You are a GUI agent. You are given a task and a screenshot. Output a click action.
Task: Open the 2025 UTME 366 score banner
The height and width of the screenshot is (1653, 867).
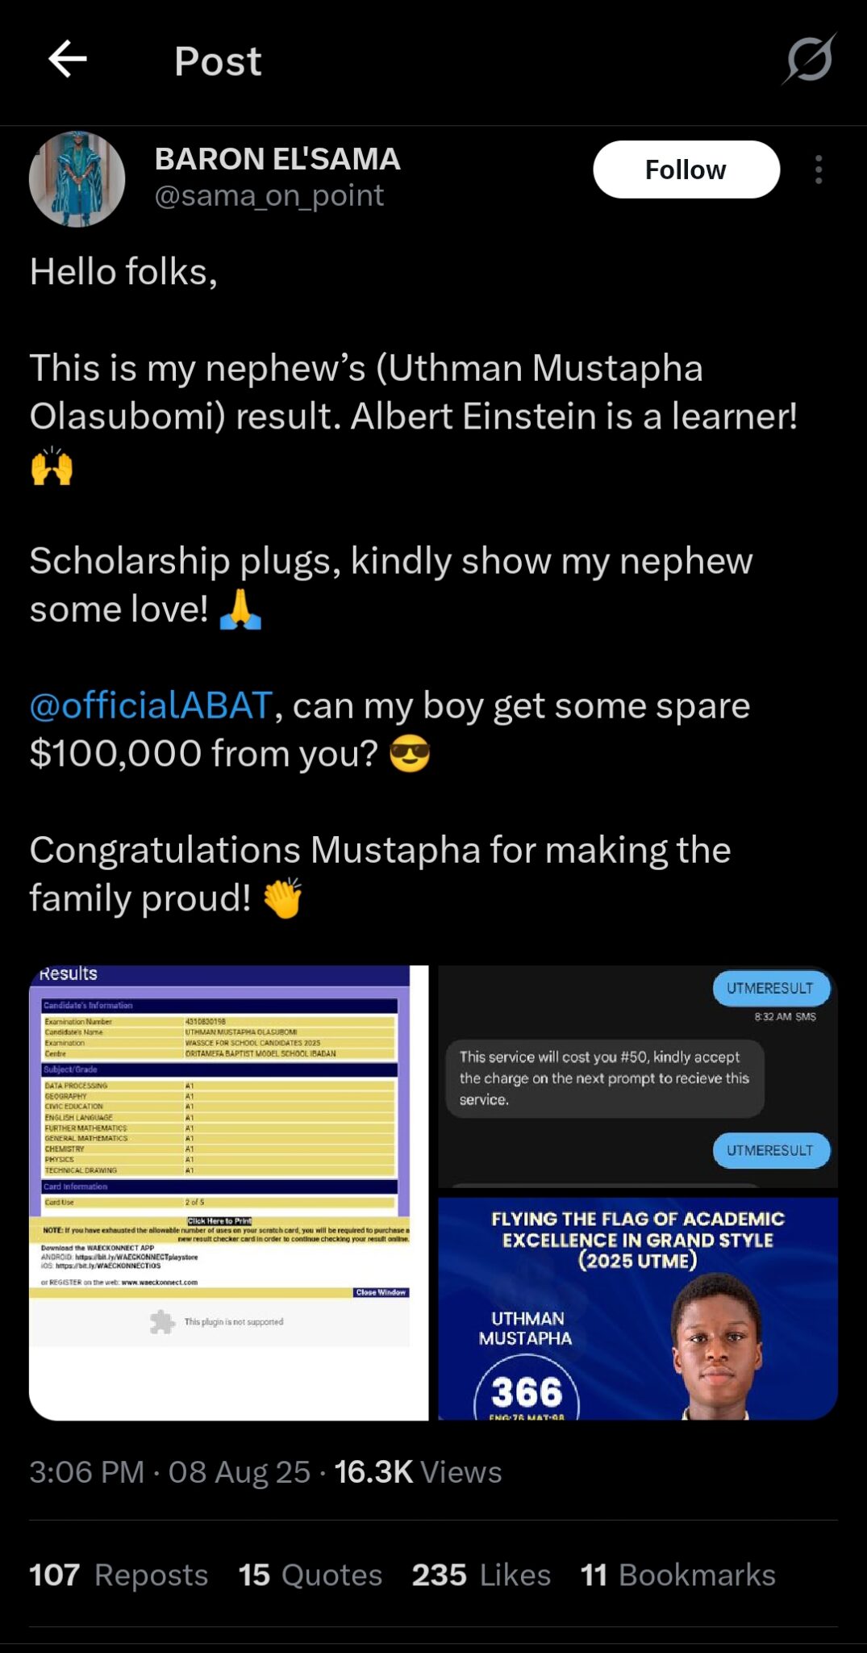[637, 1308]
